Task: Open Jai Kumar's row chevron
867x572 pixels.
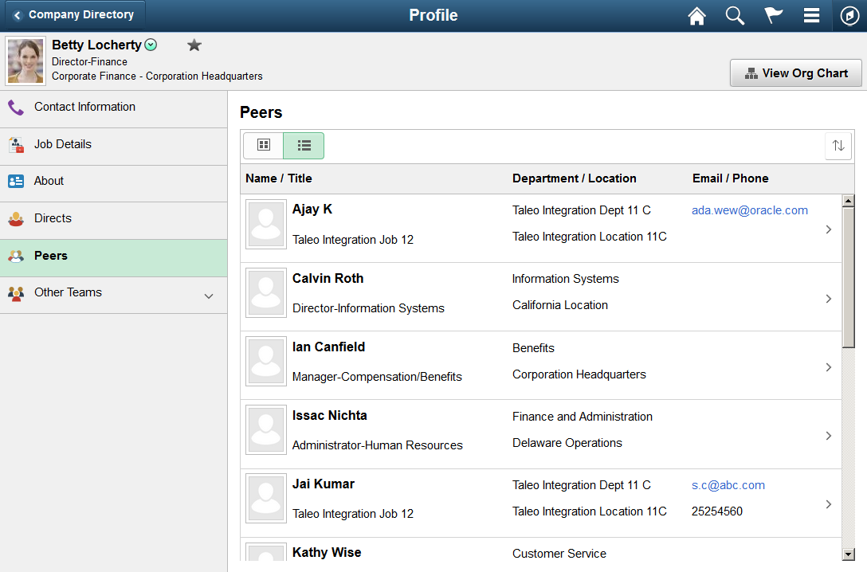Action: click(828, 504)
